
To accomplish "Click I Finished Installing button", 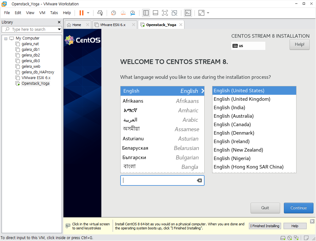I will [x=265, y=226].
